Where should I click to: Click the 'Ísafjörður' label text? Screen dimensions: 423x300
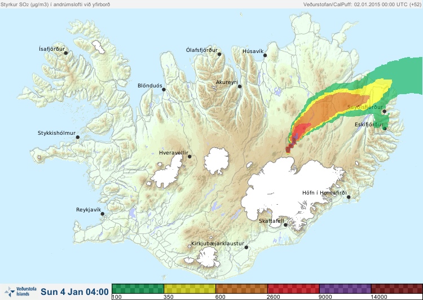[52, 49]
